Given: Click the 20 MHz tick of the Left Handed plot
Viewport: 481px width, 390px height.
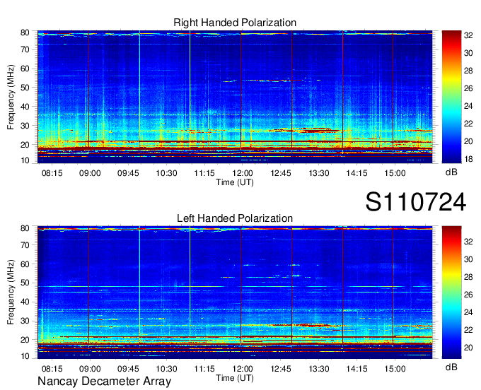Looking at the screenshot, I should [25, 340].
